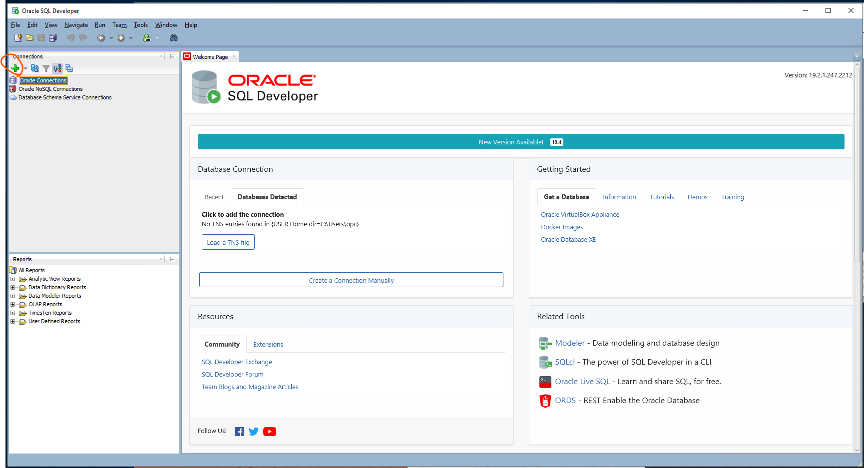Create a new file with the New icon
Image resolution: width=864 pixels, height=468 pixels.
pyautogui.click(x=17, y=37)
